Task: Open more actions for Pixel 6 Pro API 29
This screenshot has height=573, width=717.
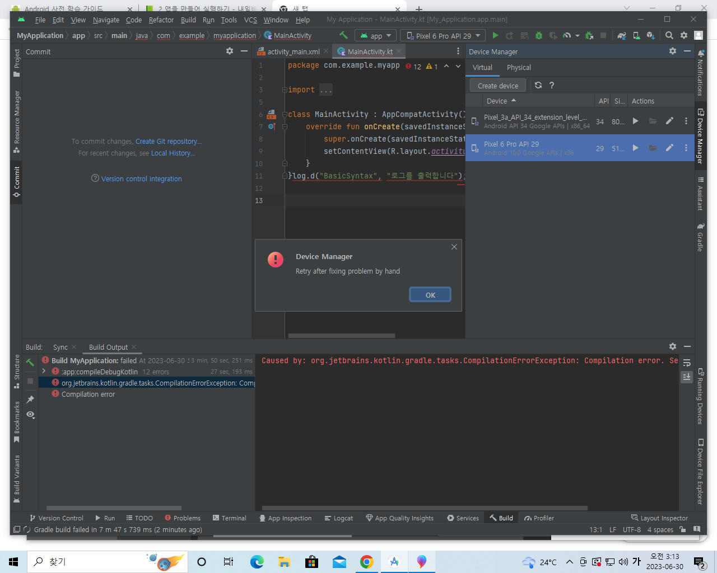Action: (x=686, y=148)
